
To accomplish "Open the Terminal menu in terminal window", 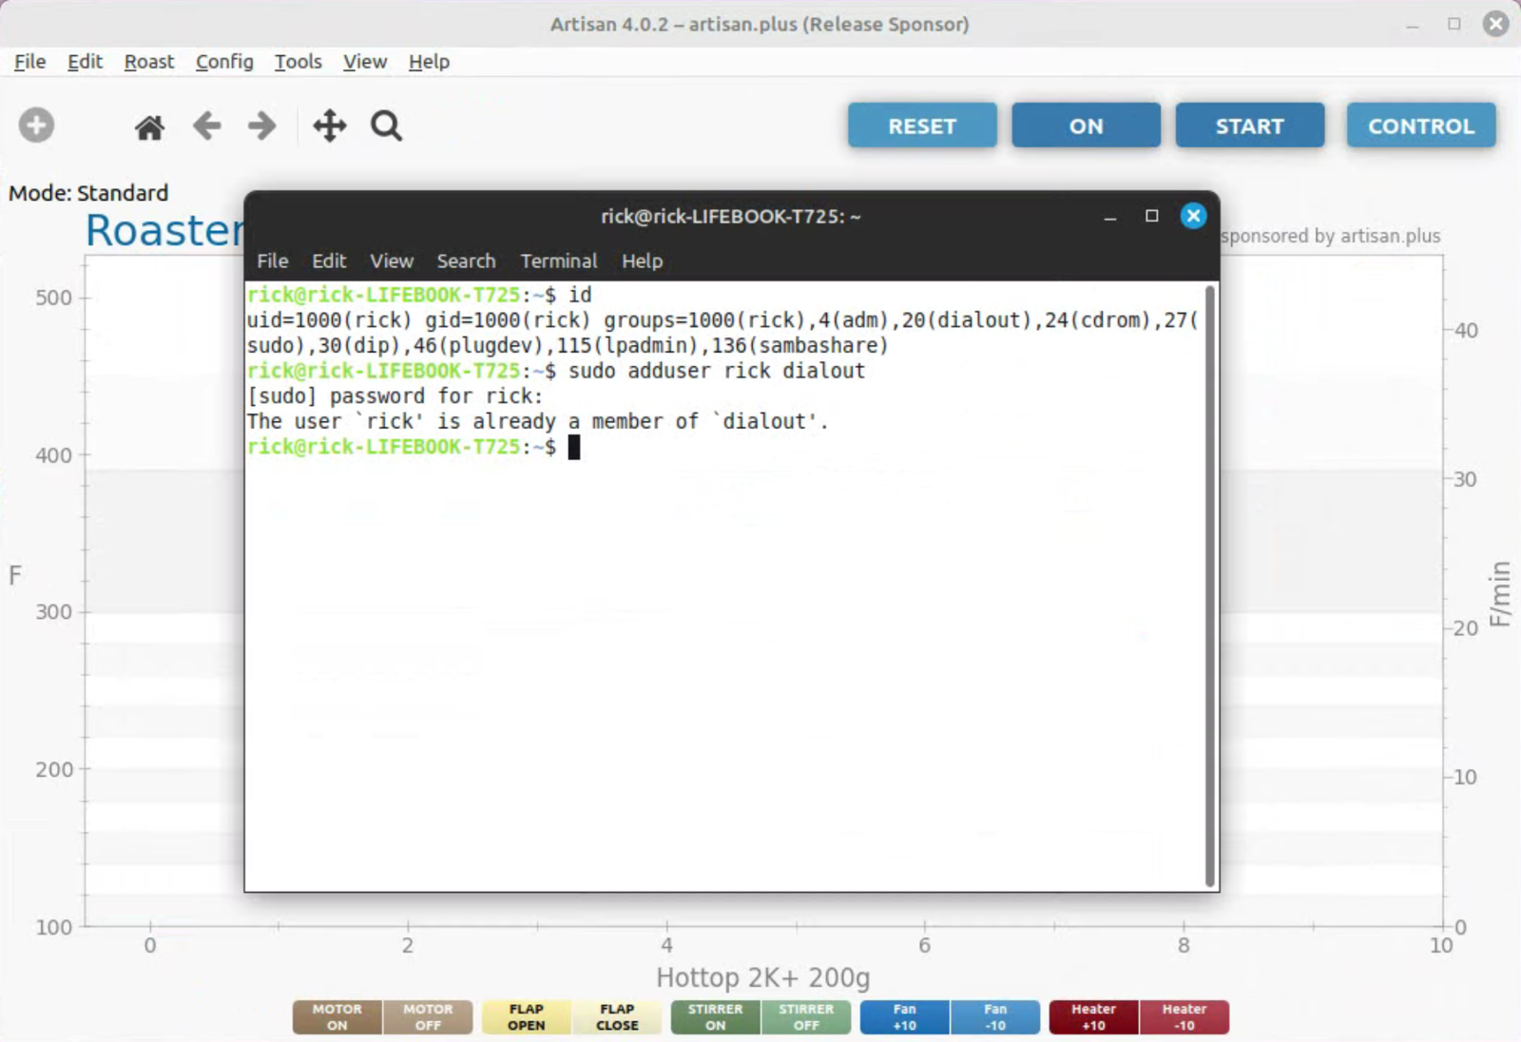I will point(558,260).
